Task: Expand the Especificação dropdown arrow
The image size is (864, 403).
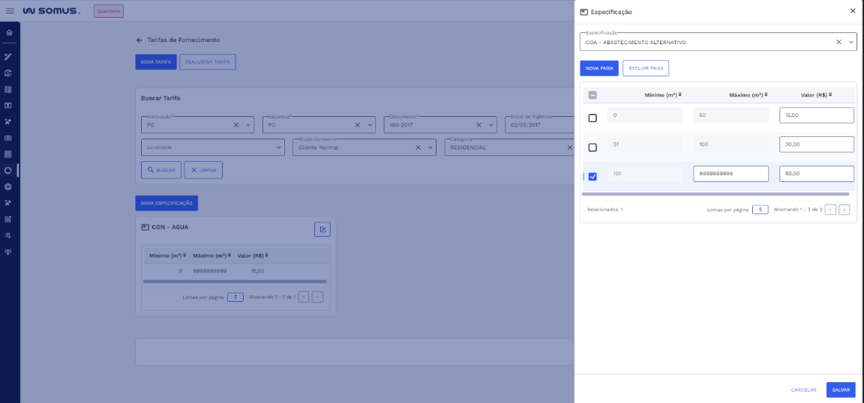Action: [850, 43]
